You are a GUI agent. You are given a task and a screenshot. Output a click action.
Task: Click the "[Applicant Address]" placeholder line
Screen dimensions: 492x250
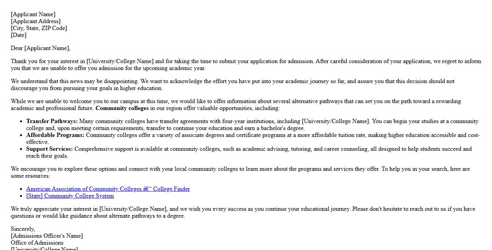tap(35, 21)
